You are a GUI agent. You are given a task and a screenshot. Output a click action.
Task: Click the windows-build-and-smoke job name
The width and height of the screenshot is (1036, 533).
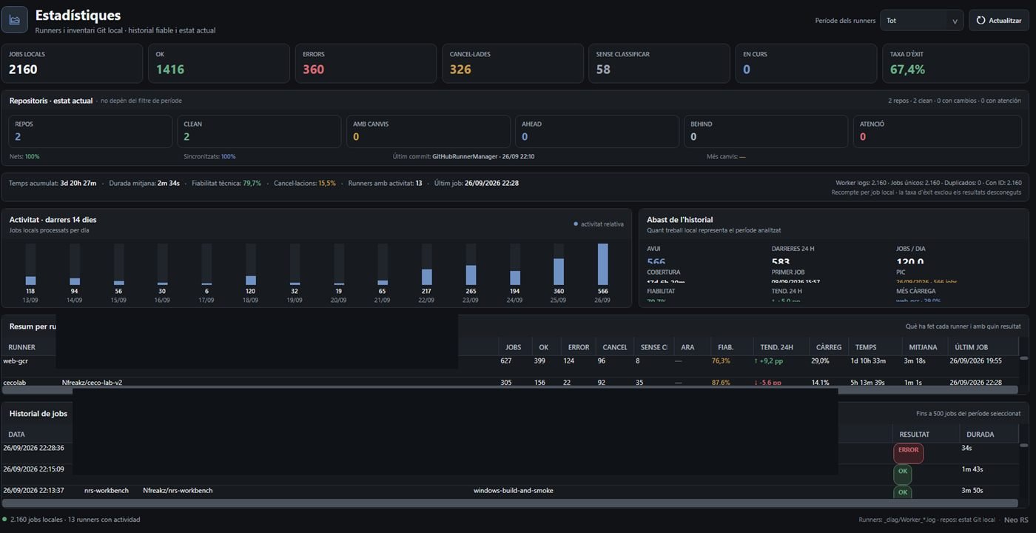pos(513,491)
